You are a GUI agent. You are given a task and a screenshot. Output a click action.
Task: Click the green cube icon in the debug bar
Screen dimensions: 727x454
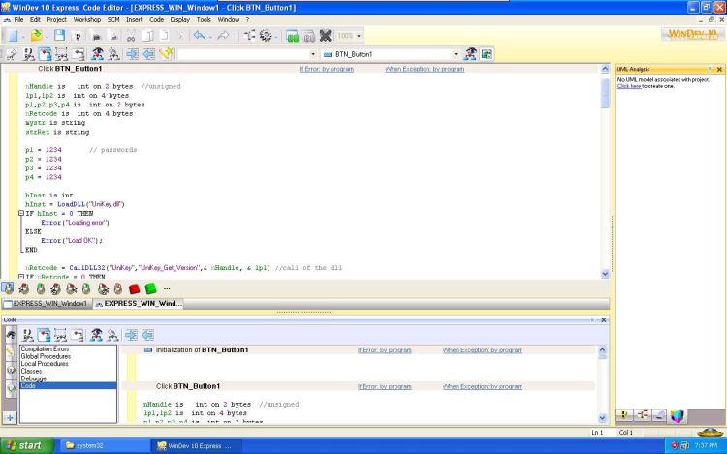pyautogui.click(x=150, y=288)
